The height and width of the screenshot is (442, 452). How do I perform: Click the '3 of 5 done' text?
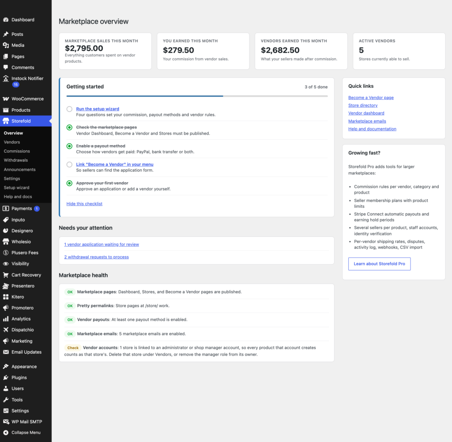click(316, 87)
